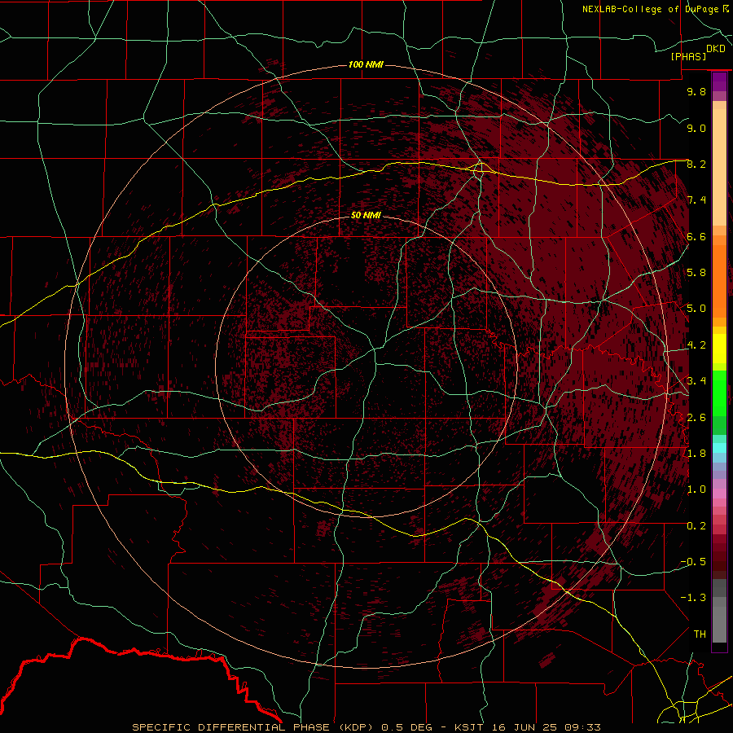Click the 0.2 value on the color scale
Viewport: 733px width, 733px height.
click(x=696, y=526)
